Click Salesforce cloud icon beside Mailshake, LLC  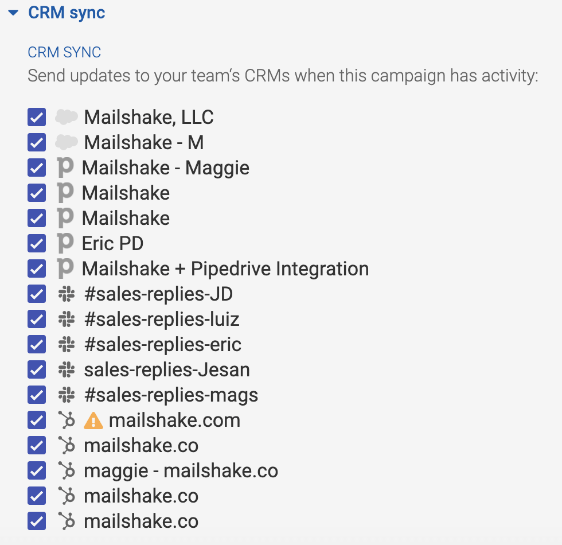coord(67,118)
